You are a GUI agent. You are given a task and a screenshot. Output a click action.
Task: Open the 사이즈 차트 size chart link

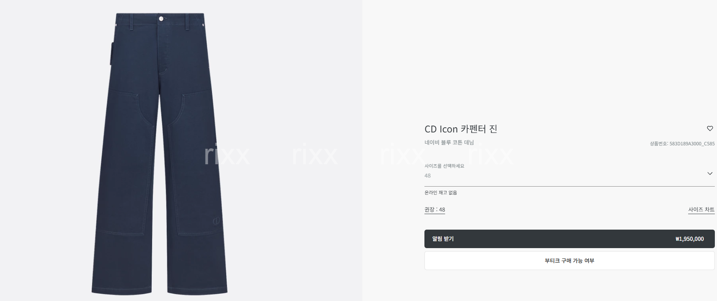coord(701,209)
